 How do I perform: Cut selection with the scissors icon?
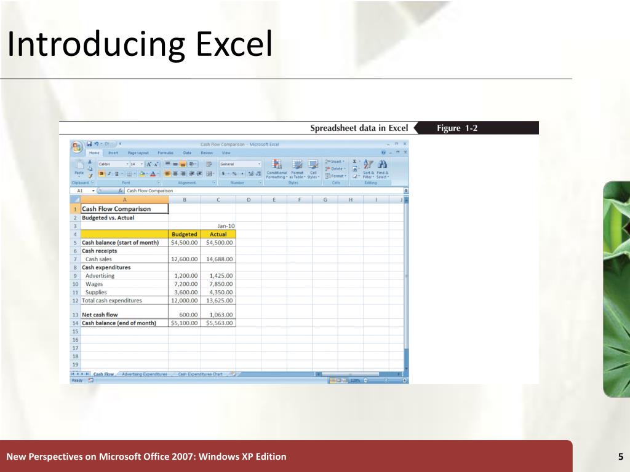[90, 162]
